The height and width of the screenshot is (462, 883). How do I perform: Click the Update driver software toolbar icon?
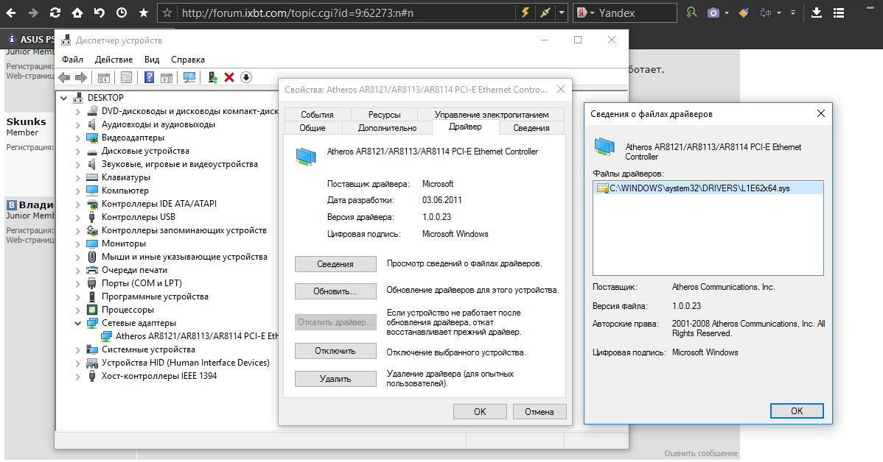click(212, 77)
